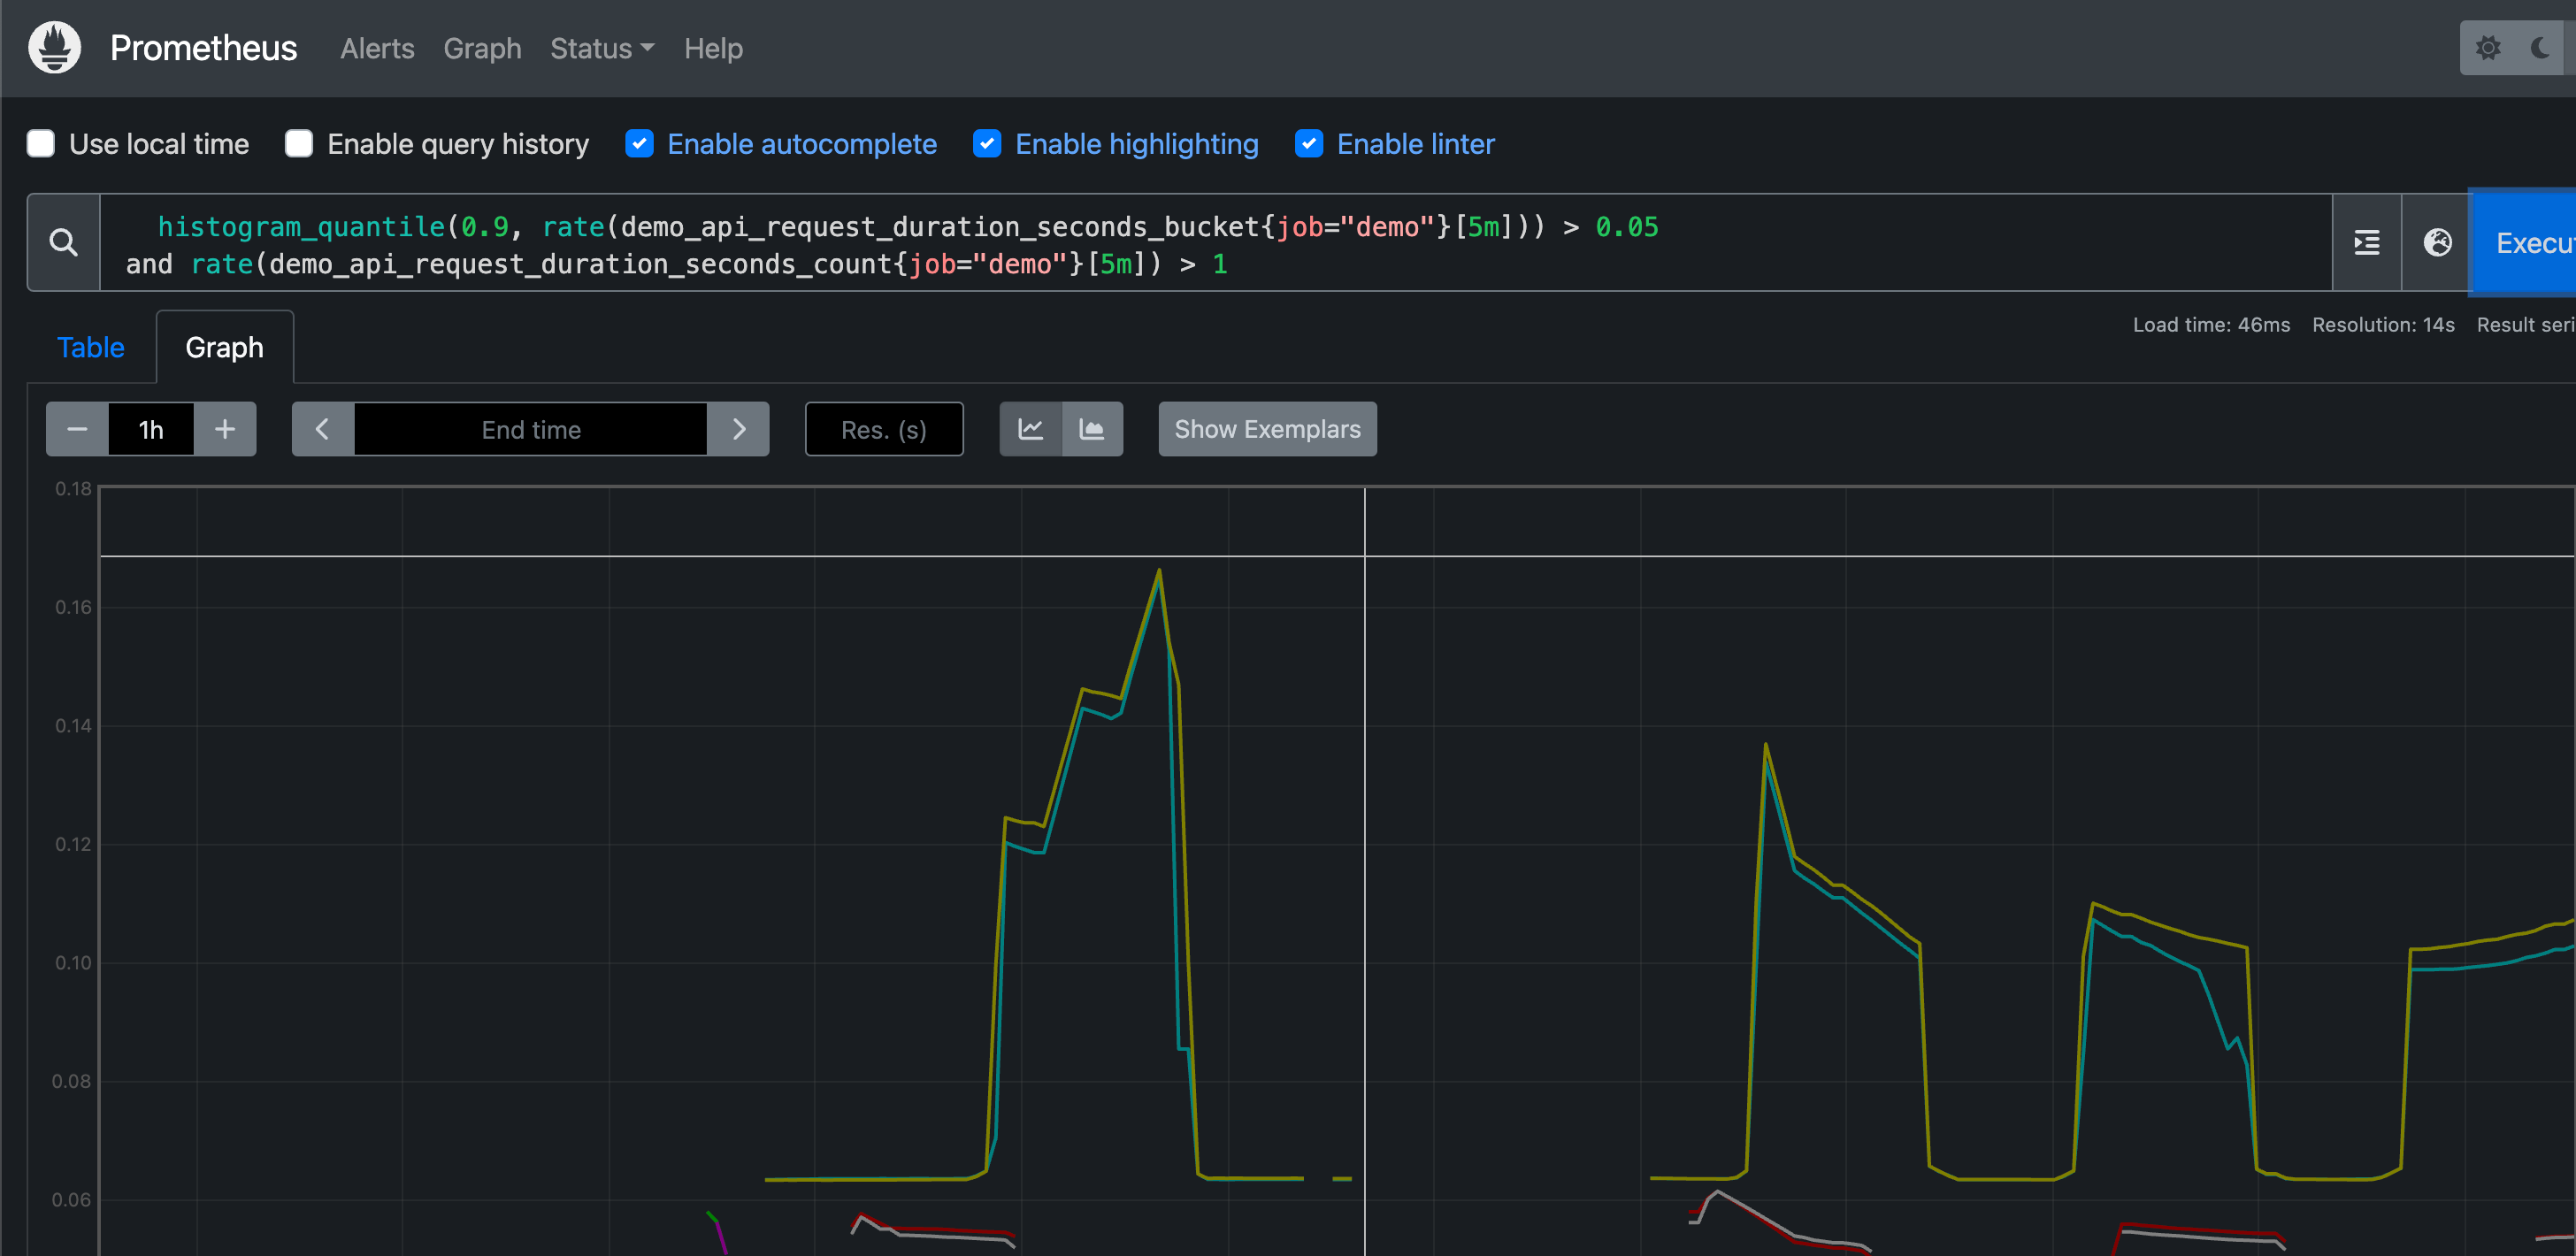Decrease the range with the minus icon
The width and height of the screenshot is (2576, 1256).
click(x=77, y=429)
